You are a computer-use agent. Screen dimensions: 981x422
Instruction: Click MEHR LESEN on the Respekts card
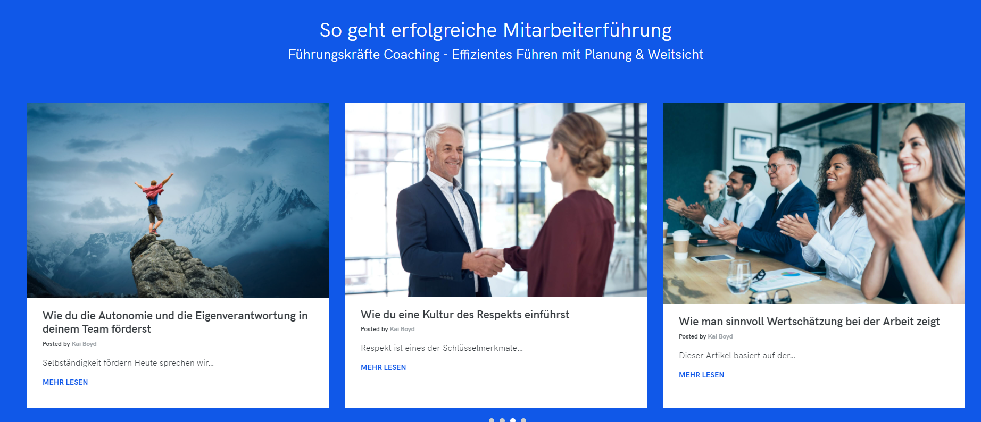384,367
